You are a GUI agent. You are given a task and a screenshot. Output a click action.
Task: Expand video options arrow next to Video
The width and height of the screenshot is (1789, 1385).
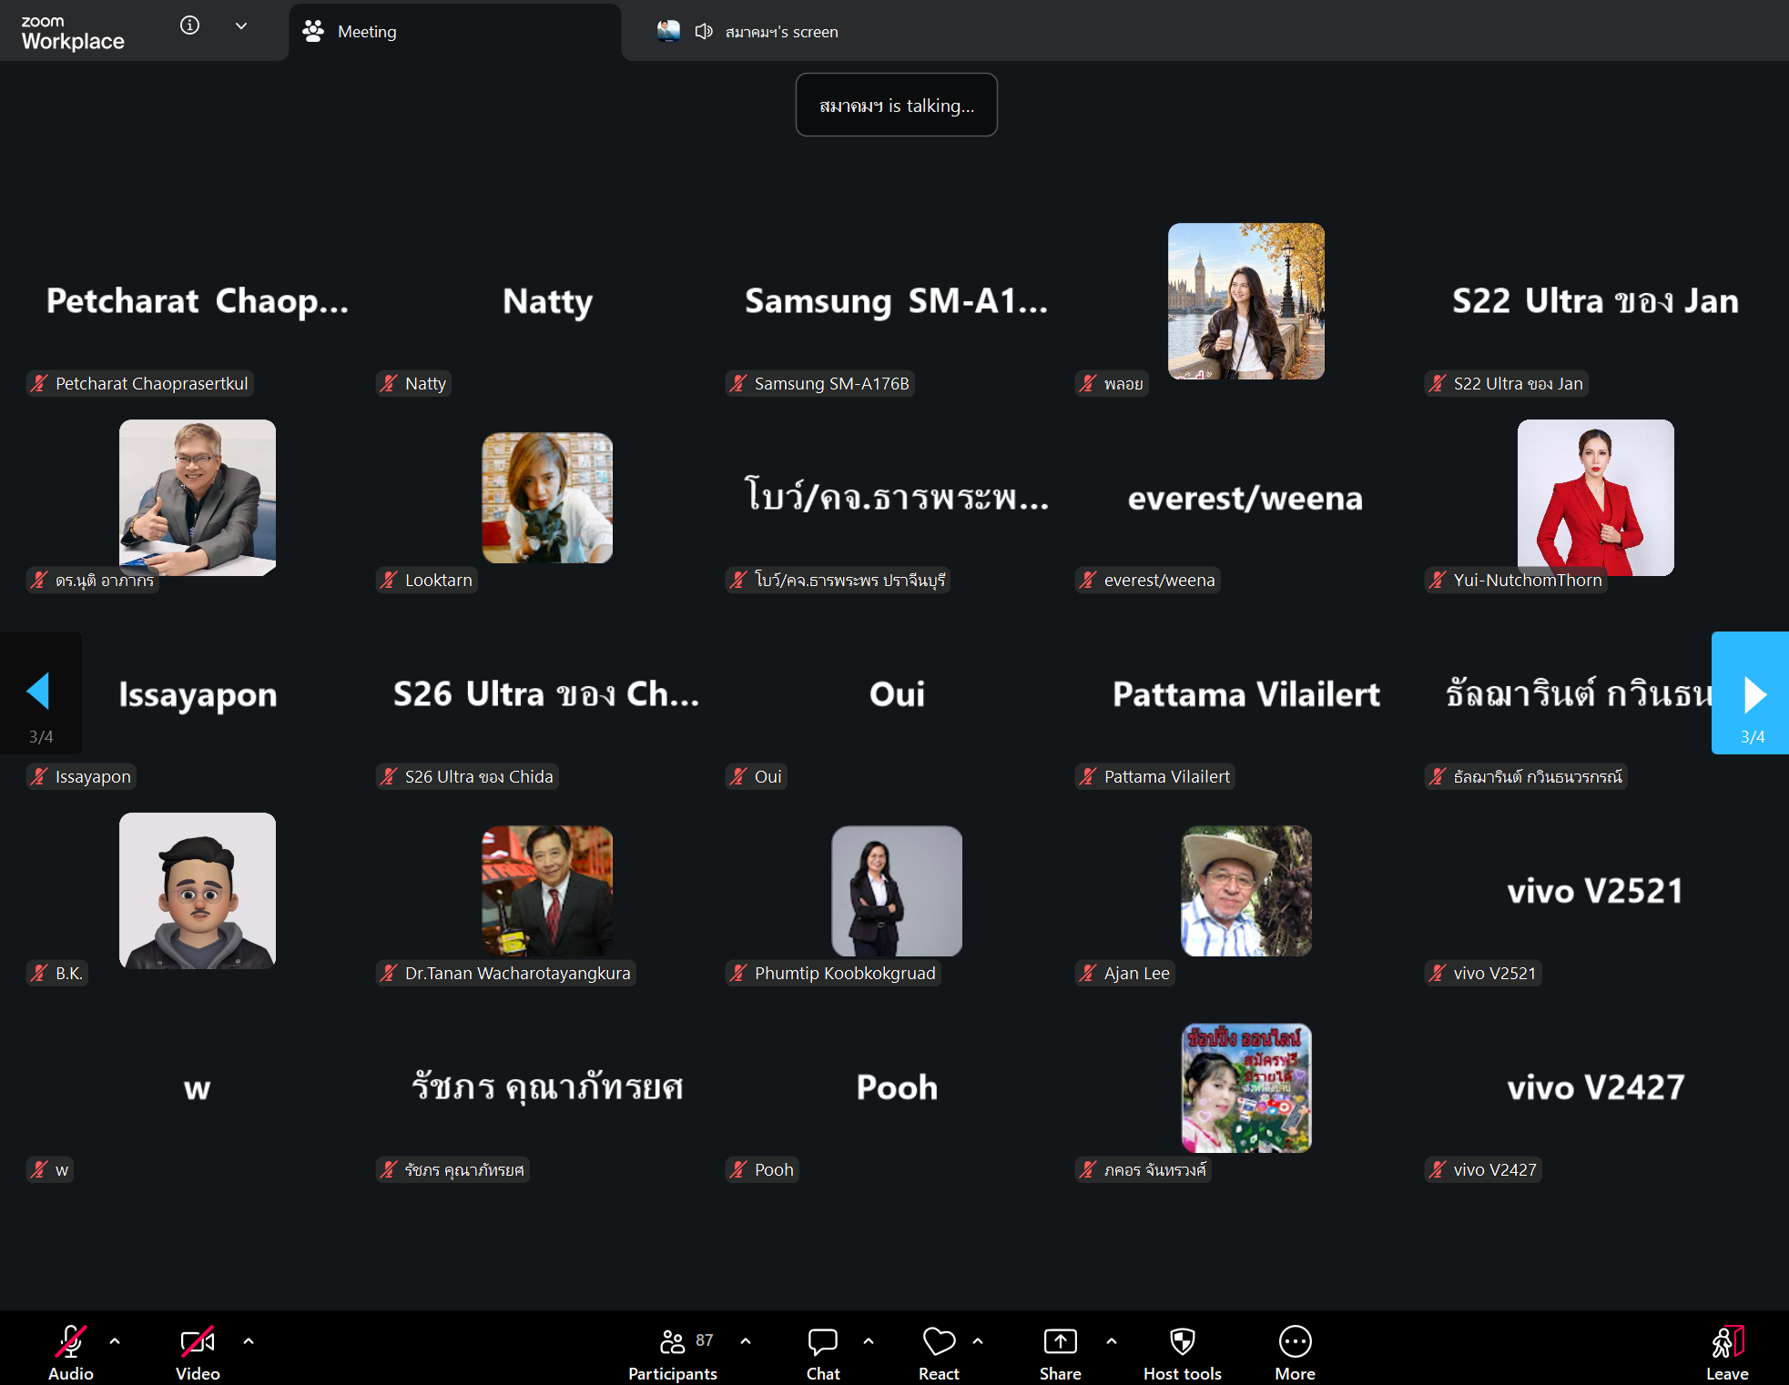point(249,1340)
